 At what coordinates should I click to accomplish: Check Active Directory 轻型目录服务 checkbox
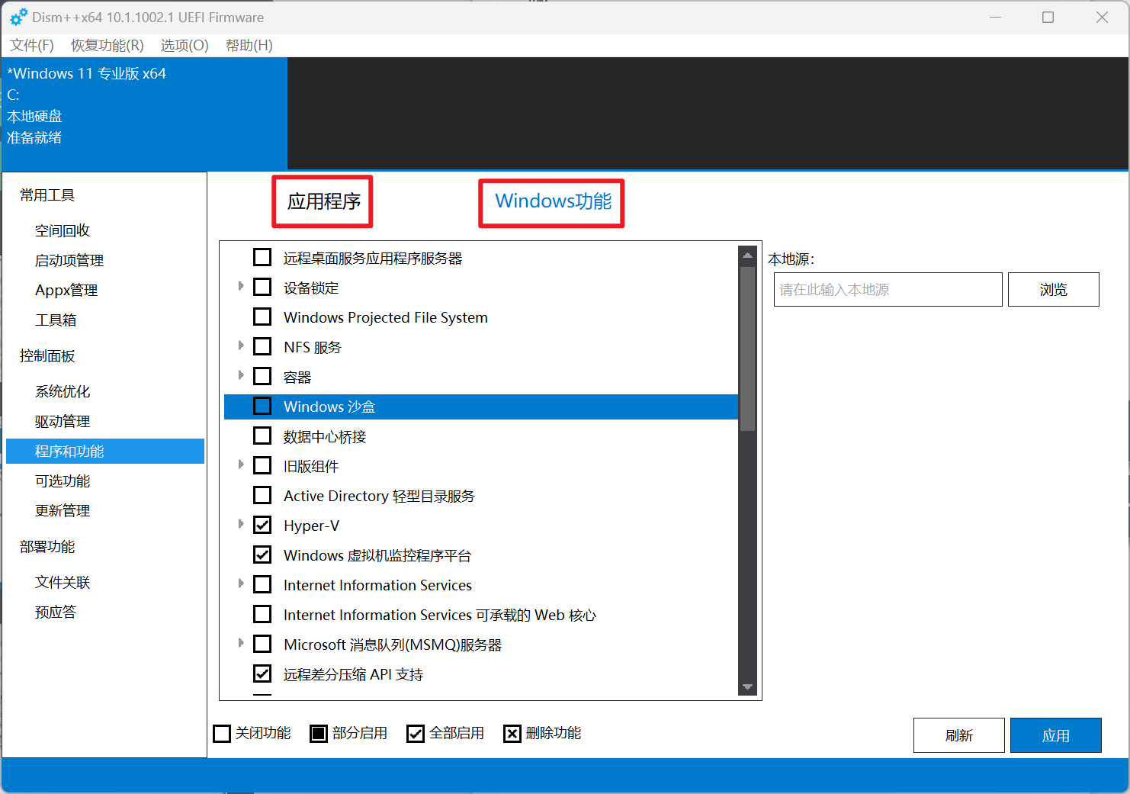(262, 495)
